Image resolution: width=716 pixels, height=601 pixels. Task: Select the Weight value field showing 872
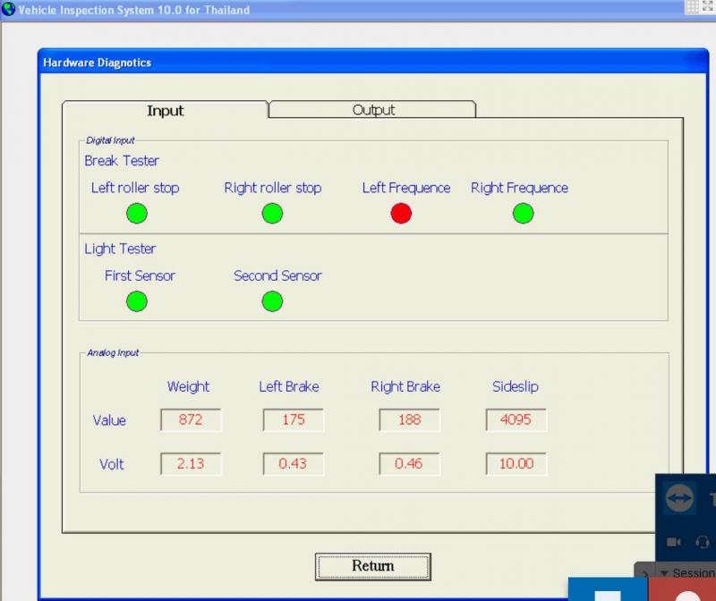pos(191,419)
